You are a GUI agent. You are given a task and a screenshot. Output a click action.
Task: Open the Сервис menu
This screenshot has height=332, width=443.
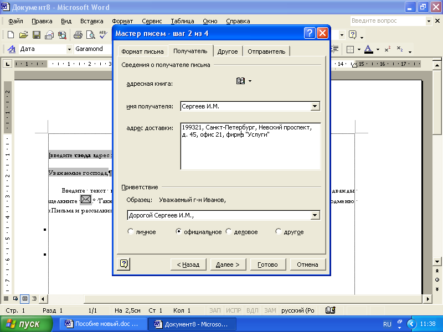pos(152,21)
